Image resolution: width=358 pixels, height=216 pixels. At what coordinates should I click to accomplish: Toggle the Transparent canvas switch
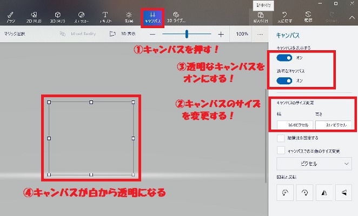point(284,80)
